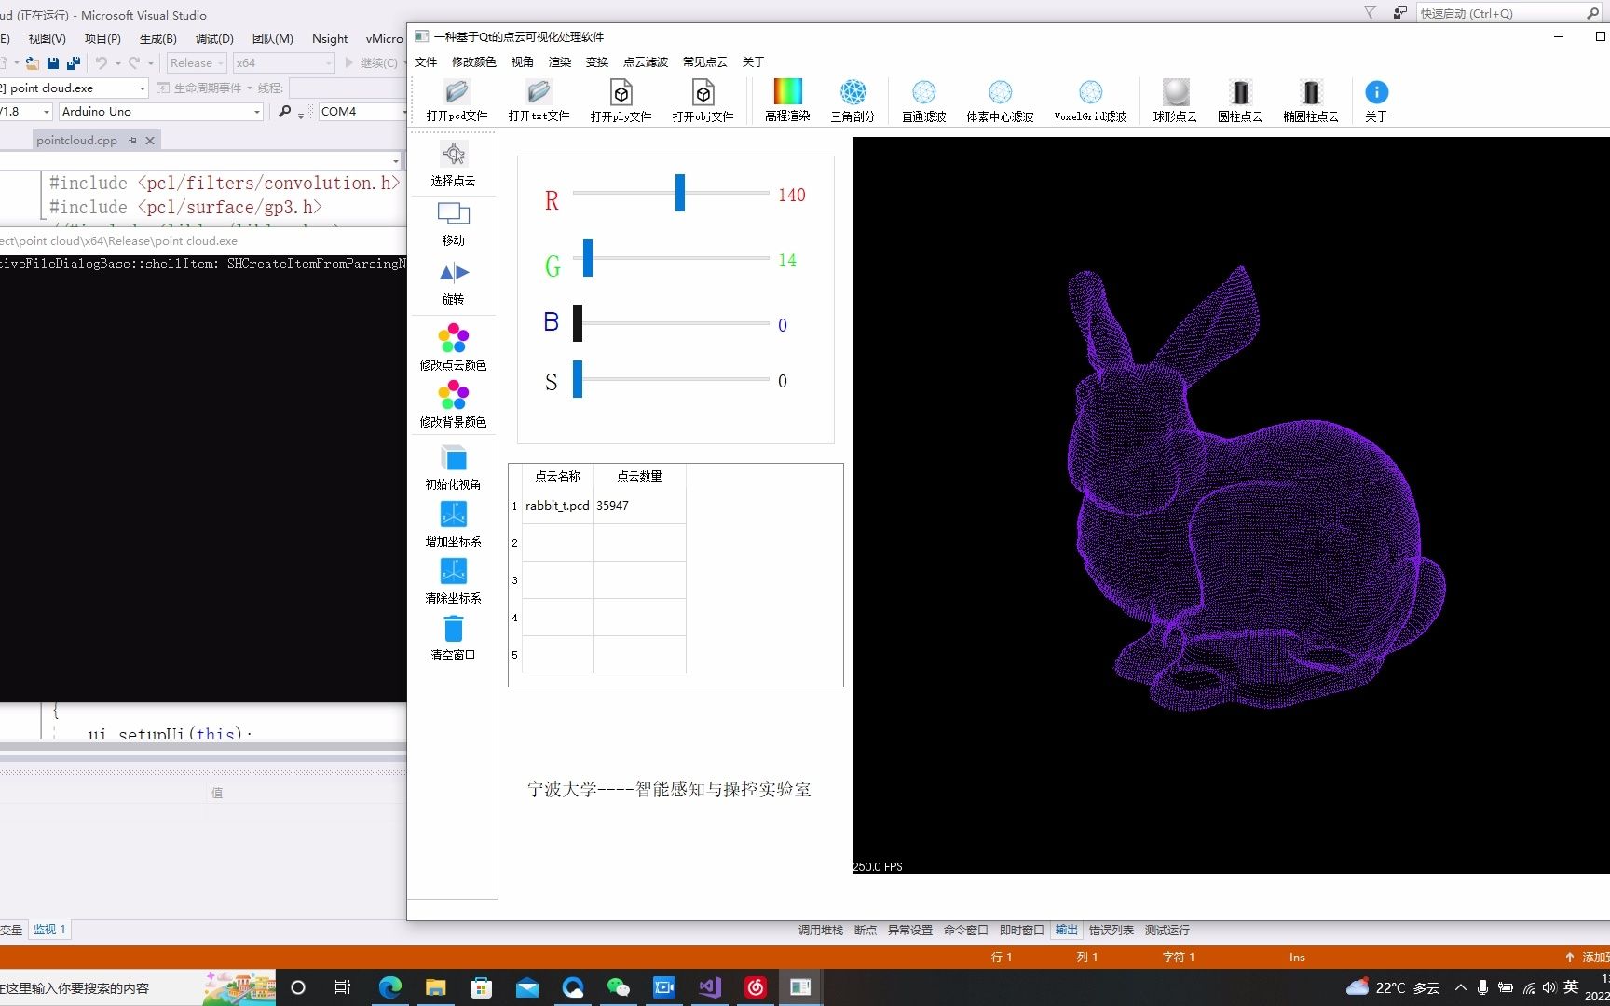This screenshot has height=1006, width=1610.
Task: Select rabbit_t.pcd table cell
Action: tap(557, 506)
